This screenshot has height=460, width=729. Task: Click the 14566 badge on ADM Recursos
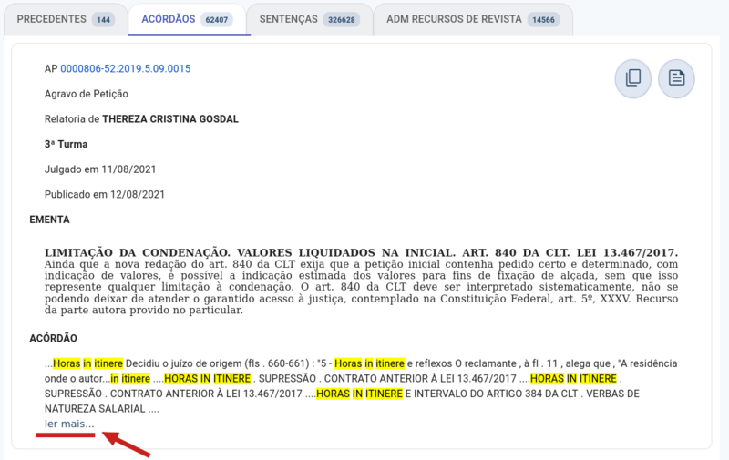pyautogui.click(x=543, y=19)
